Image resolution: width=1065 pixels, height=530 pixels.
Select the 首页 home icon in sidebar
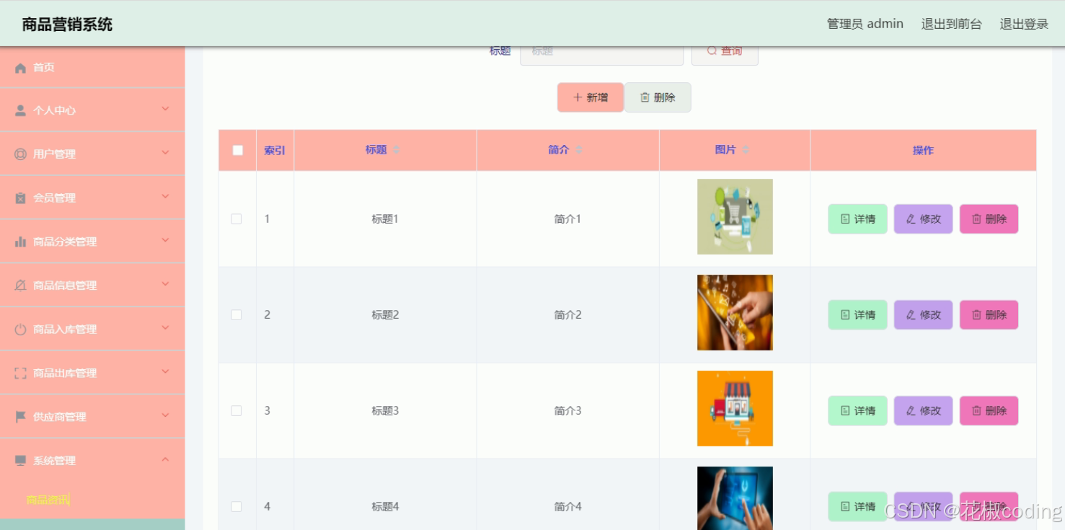pos(20,67)
